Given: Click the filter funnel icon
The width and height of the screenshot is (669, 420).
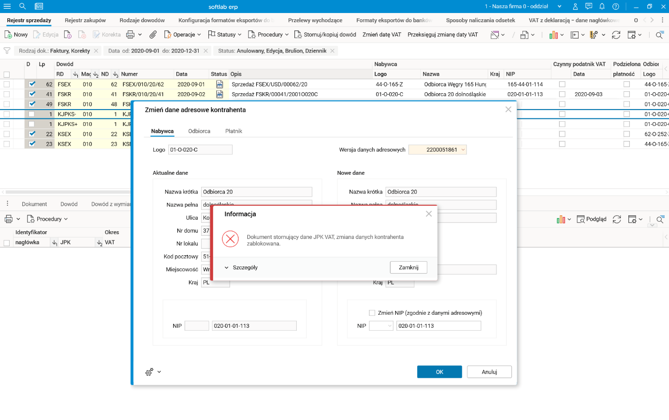Looking at the screenshot, I should pos(7,51).
